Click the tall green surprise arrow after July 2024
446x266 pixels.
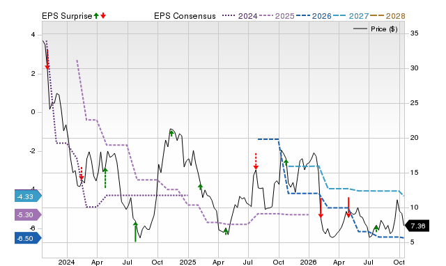[135, 232]
